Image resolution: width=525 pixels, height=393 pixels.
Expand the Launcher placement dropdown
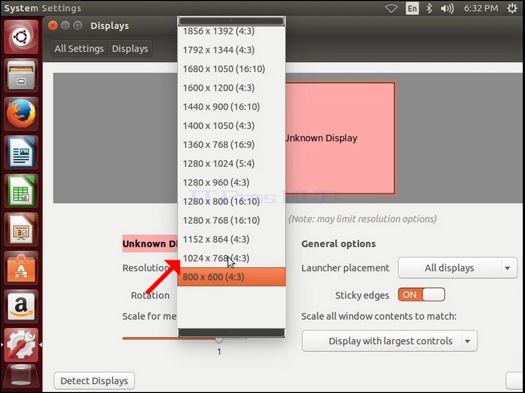[x=458, y=268]
